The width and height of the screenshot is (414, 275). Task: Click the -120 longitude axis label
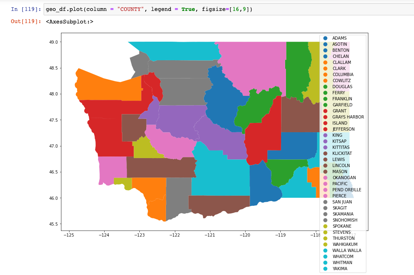pyautogui.click(x=245, y=235)
